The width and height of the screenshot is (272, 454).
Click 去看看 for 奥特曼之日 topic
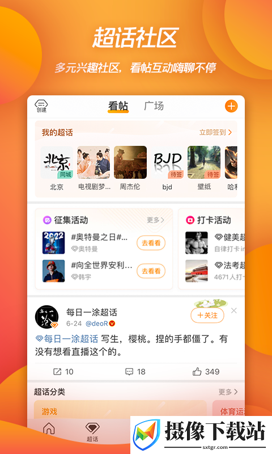pyautogui.click(x=151, y=243)
